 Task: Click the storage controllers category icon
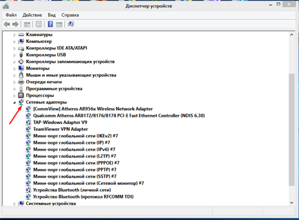click(x=21, y=62)
